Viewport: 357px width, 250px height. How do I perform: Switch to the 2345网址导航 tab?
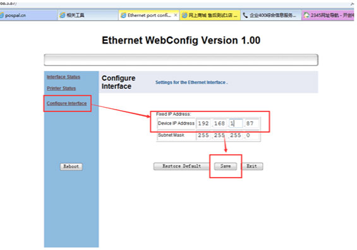point(328,15)
